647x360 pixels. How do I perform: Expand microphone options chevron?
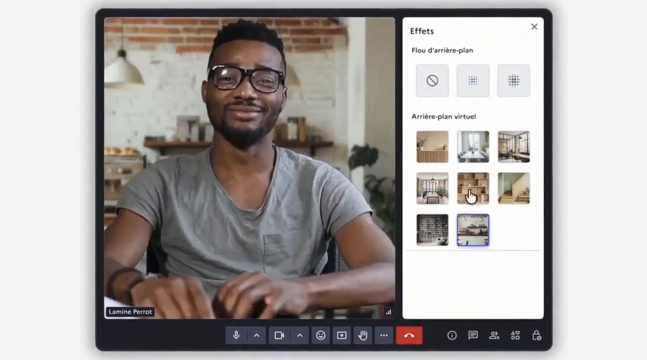coord(257,335)
